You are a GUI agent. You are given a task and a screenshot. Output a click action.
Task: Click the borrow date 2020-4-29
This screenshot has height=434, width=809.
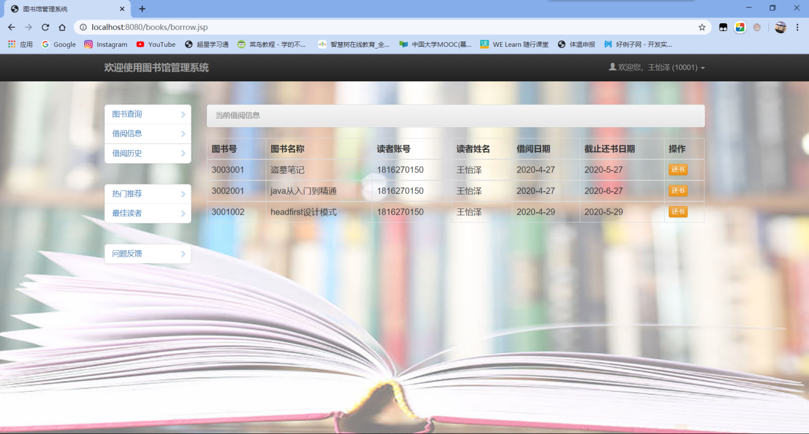(x=536, y=212)
